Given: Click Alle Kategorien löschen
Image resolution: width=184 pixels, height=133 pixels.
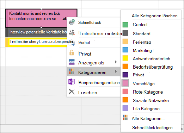Looking at the screenshot, I should [154, 16].
